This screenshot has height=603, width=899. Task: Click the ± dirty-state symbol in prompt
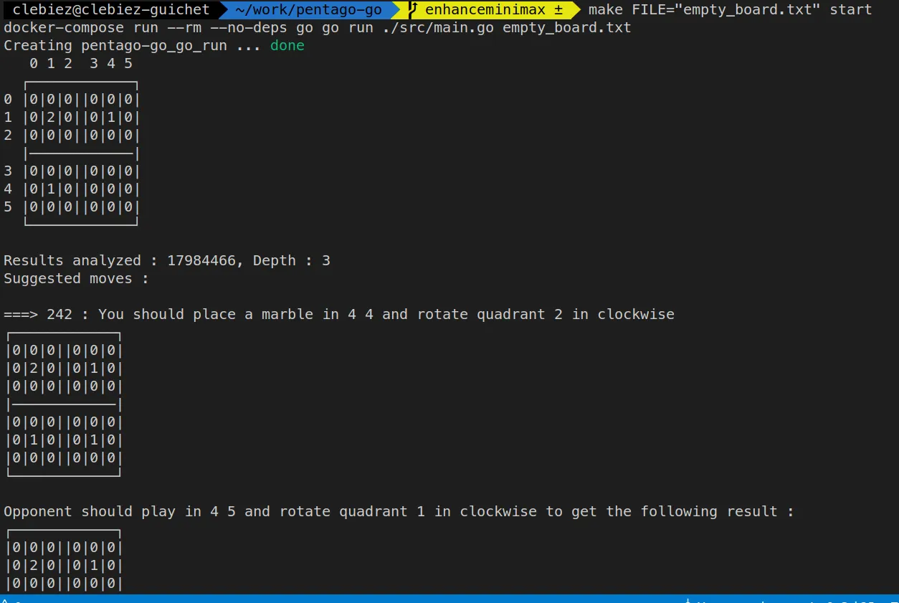pyautogui.click(x=558, y=10)
